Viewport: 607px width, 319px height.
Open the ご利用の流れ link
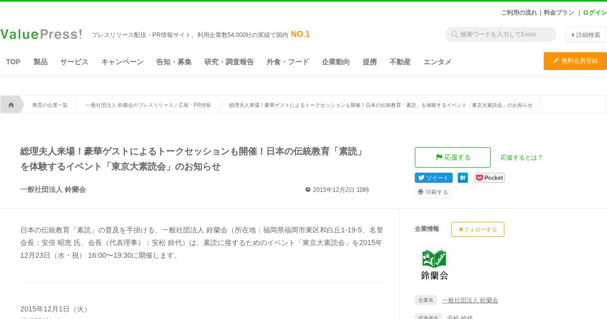[519, 13]
